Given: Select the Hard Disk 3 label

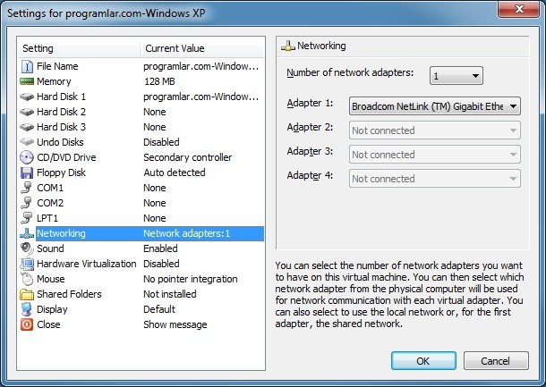Looking at the screenshot, I should click(x=61, y=127).
